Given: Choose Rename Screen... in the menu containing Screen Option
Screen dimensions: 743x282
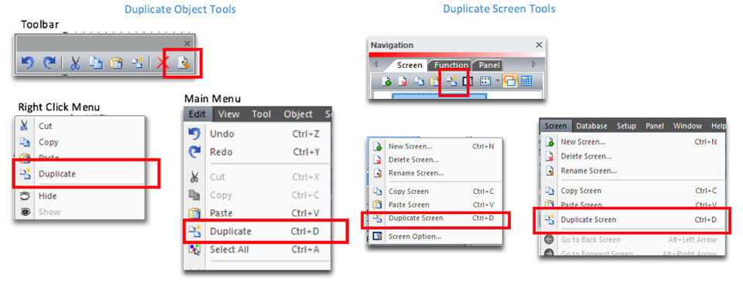Looking at the screenshot, I should [x=436, y=173].
